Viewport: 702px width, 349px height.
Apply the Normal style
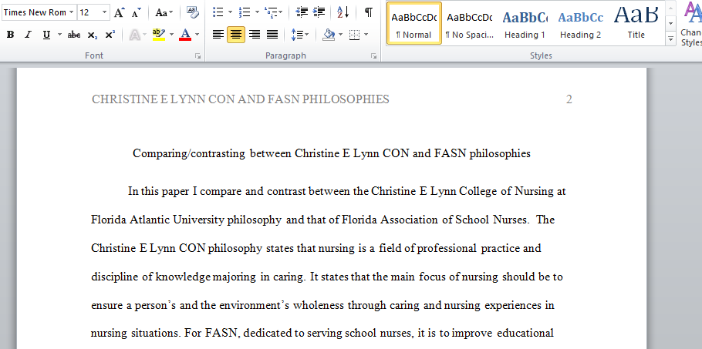tap(414, 24)
